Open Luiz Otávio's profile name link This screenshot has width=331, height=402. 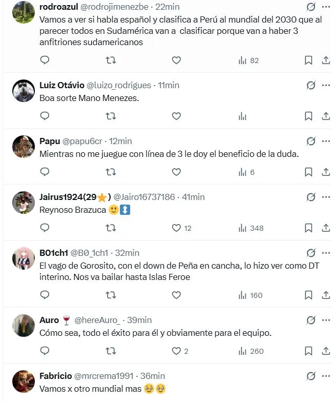click(x=61, y=85)
